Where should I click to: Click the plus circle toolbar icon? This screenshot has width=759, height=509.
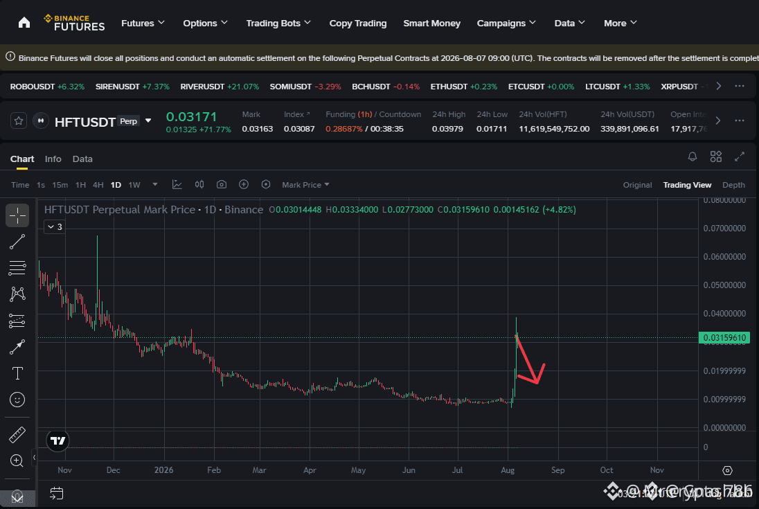click(x=244, y=184)
